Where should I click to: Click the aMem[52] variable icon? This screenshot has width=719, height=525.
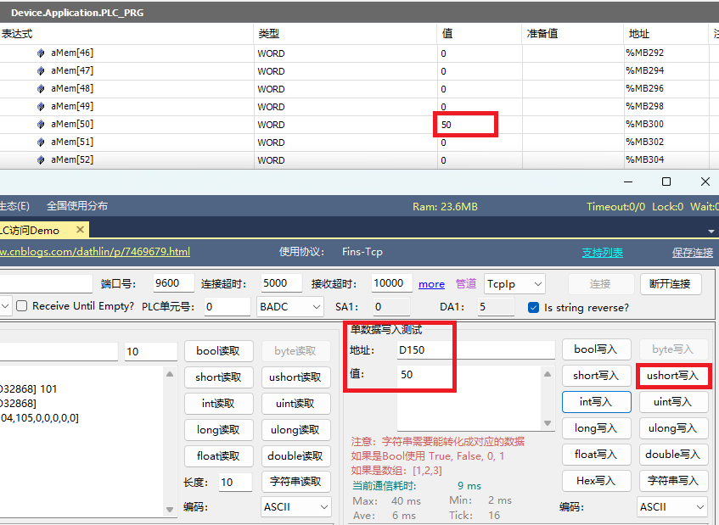[x=41, y=159]
